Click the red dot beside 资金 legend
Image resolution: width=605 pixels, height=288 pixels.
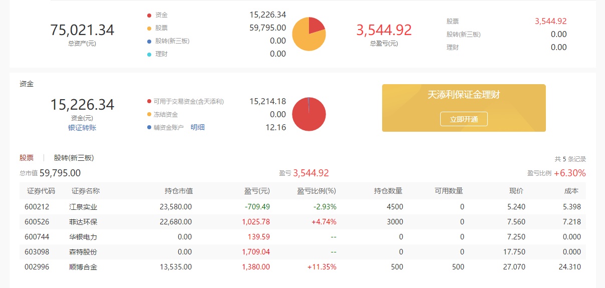tap(149, 16)
